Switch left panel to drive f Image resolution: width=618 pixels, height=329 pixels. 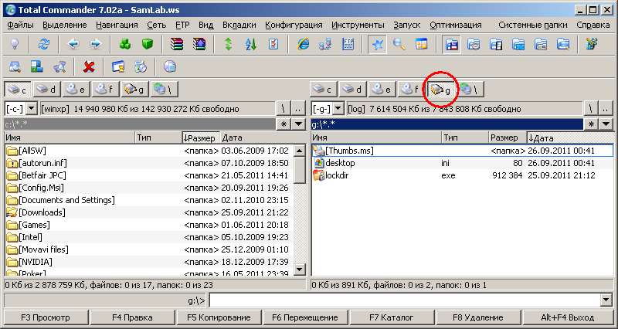pyautogui.click(x=105, y=90)
